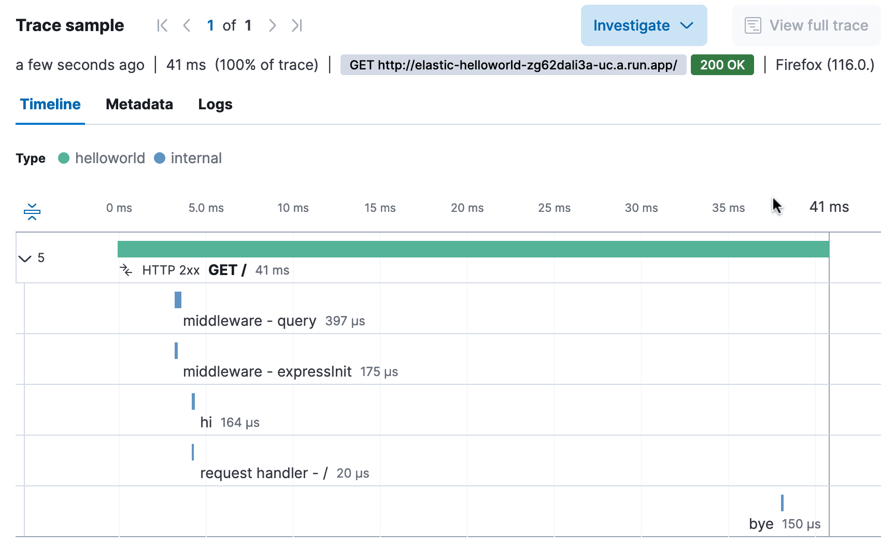The image size is (894, 547).
Task: Click the bye span label
Action: (x=761, y=524)
